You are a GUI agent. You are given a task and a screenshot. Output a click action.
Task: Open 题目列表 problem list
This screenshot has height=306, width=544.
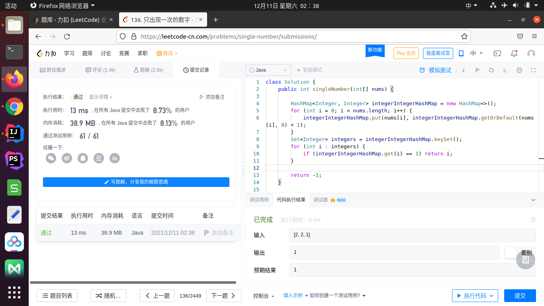point(57,296)
